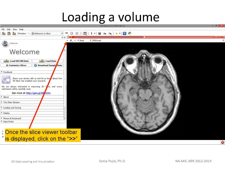This screenshot has width=225, height=169.
Task: Click the Save data toolbar icon
Action: [x=14, y=34]
